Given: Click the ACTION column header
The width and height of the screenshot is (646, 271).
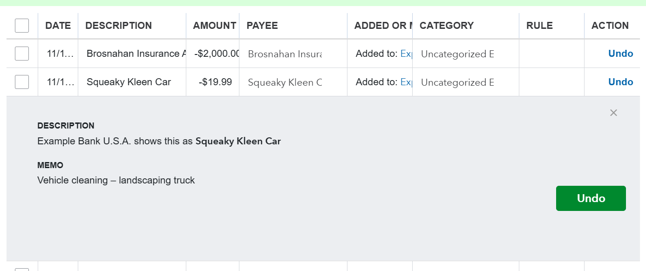Looking at the screenshot, I should click(x=610, y=26).
